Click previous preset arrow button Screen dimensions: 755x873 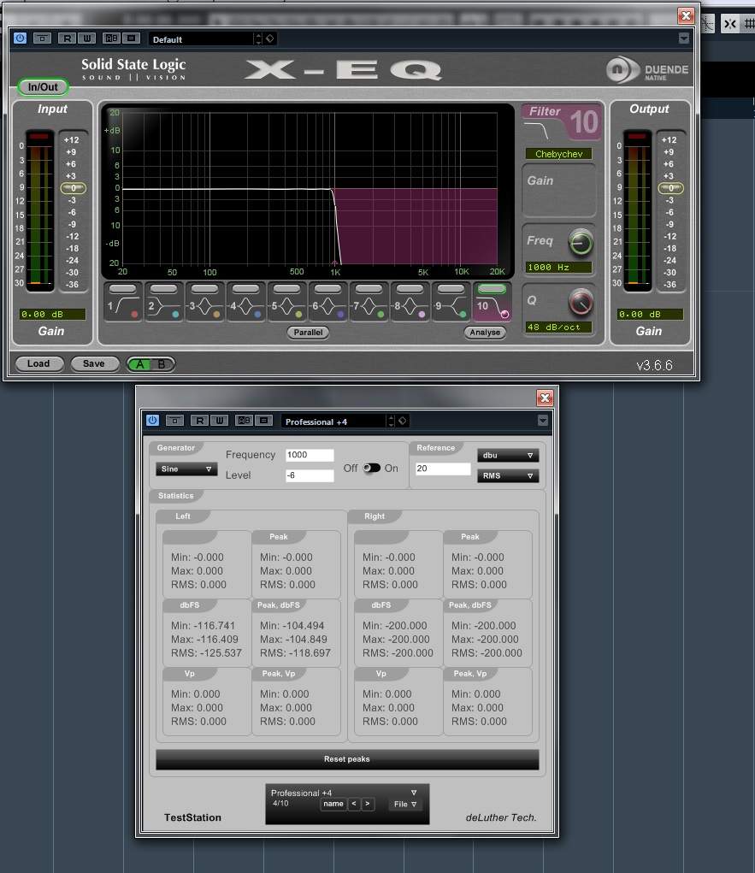tap(353, 804)
